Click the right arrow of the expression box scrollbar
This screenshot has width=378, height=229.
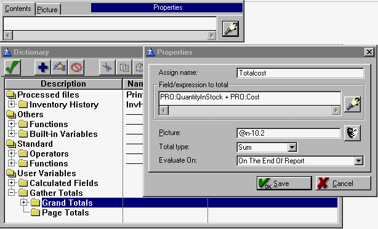tap(336, 111)
